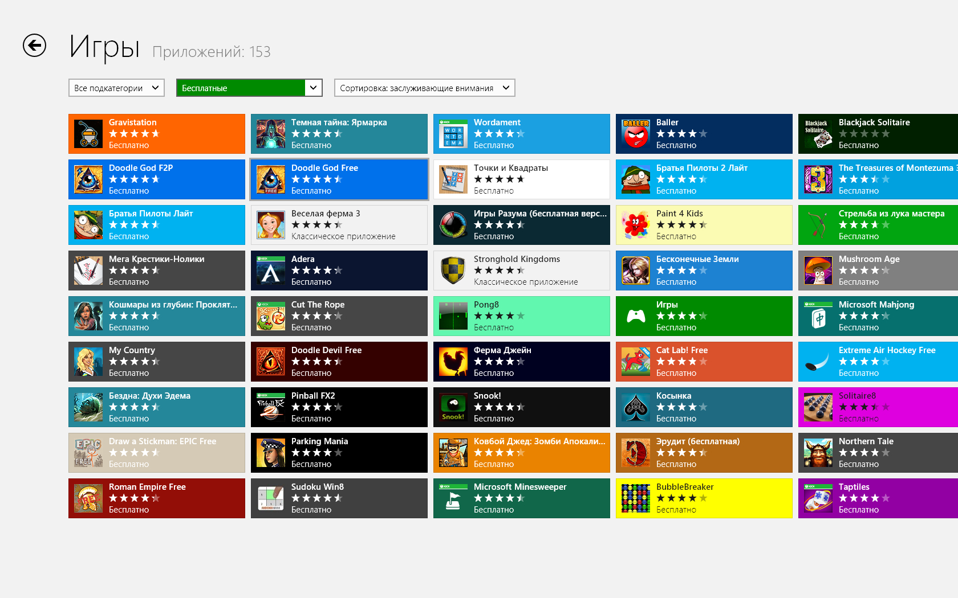Click the Игры gamepad icon
This screenshot has height=598, width=958.
(x=636, y=316)
